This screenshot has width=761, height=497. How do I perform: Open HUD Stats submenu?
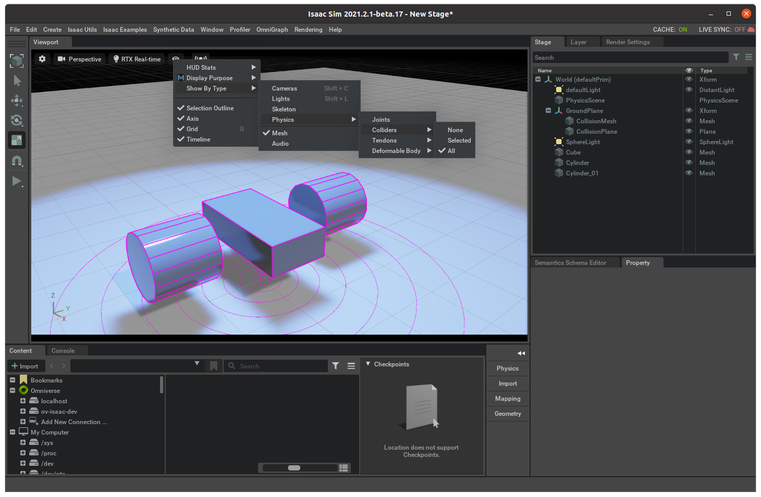[216, 67]
